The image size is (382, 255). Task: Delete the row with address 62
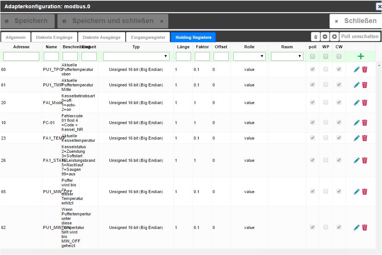point(365,228)
